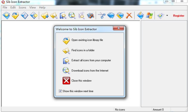Open the Help menu
Screen dimensions: 188x112
[42, 7]
